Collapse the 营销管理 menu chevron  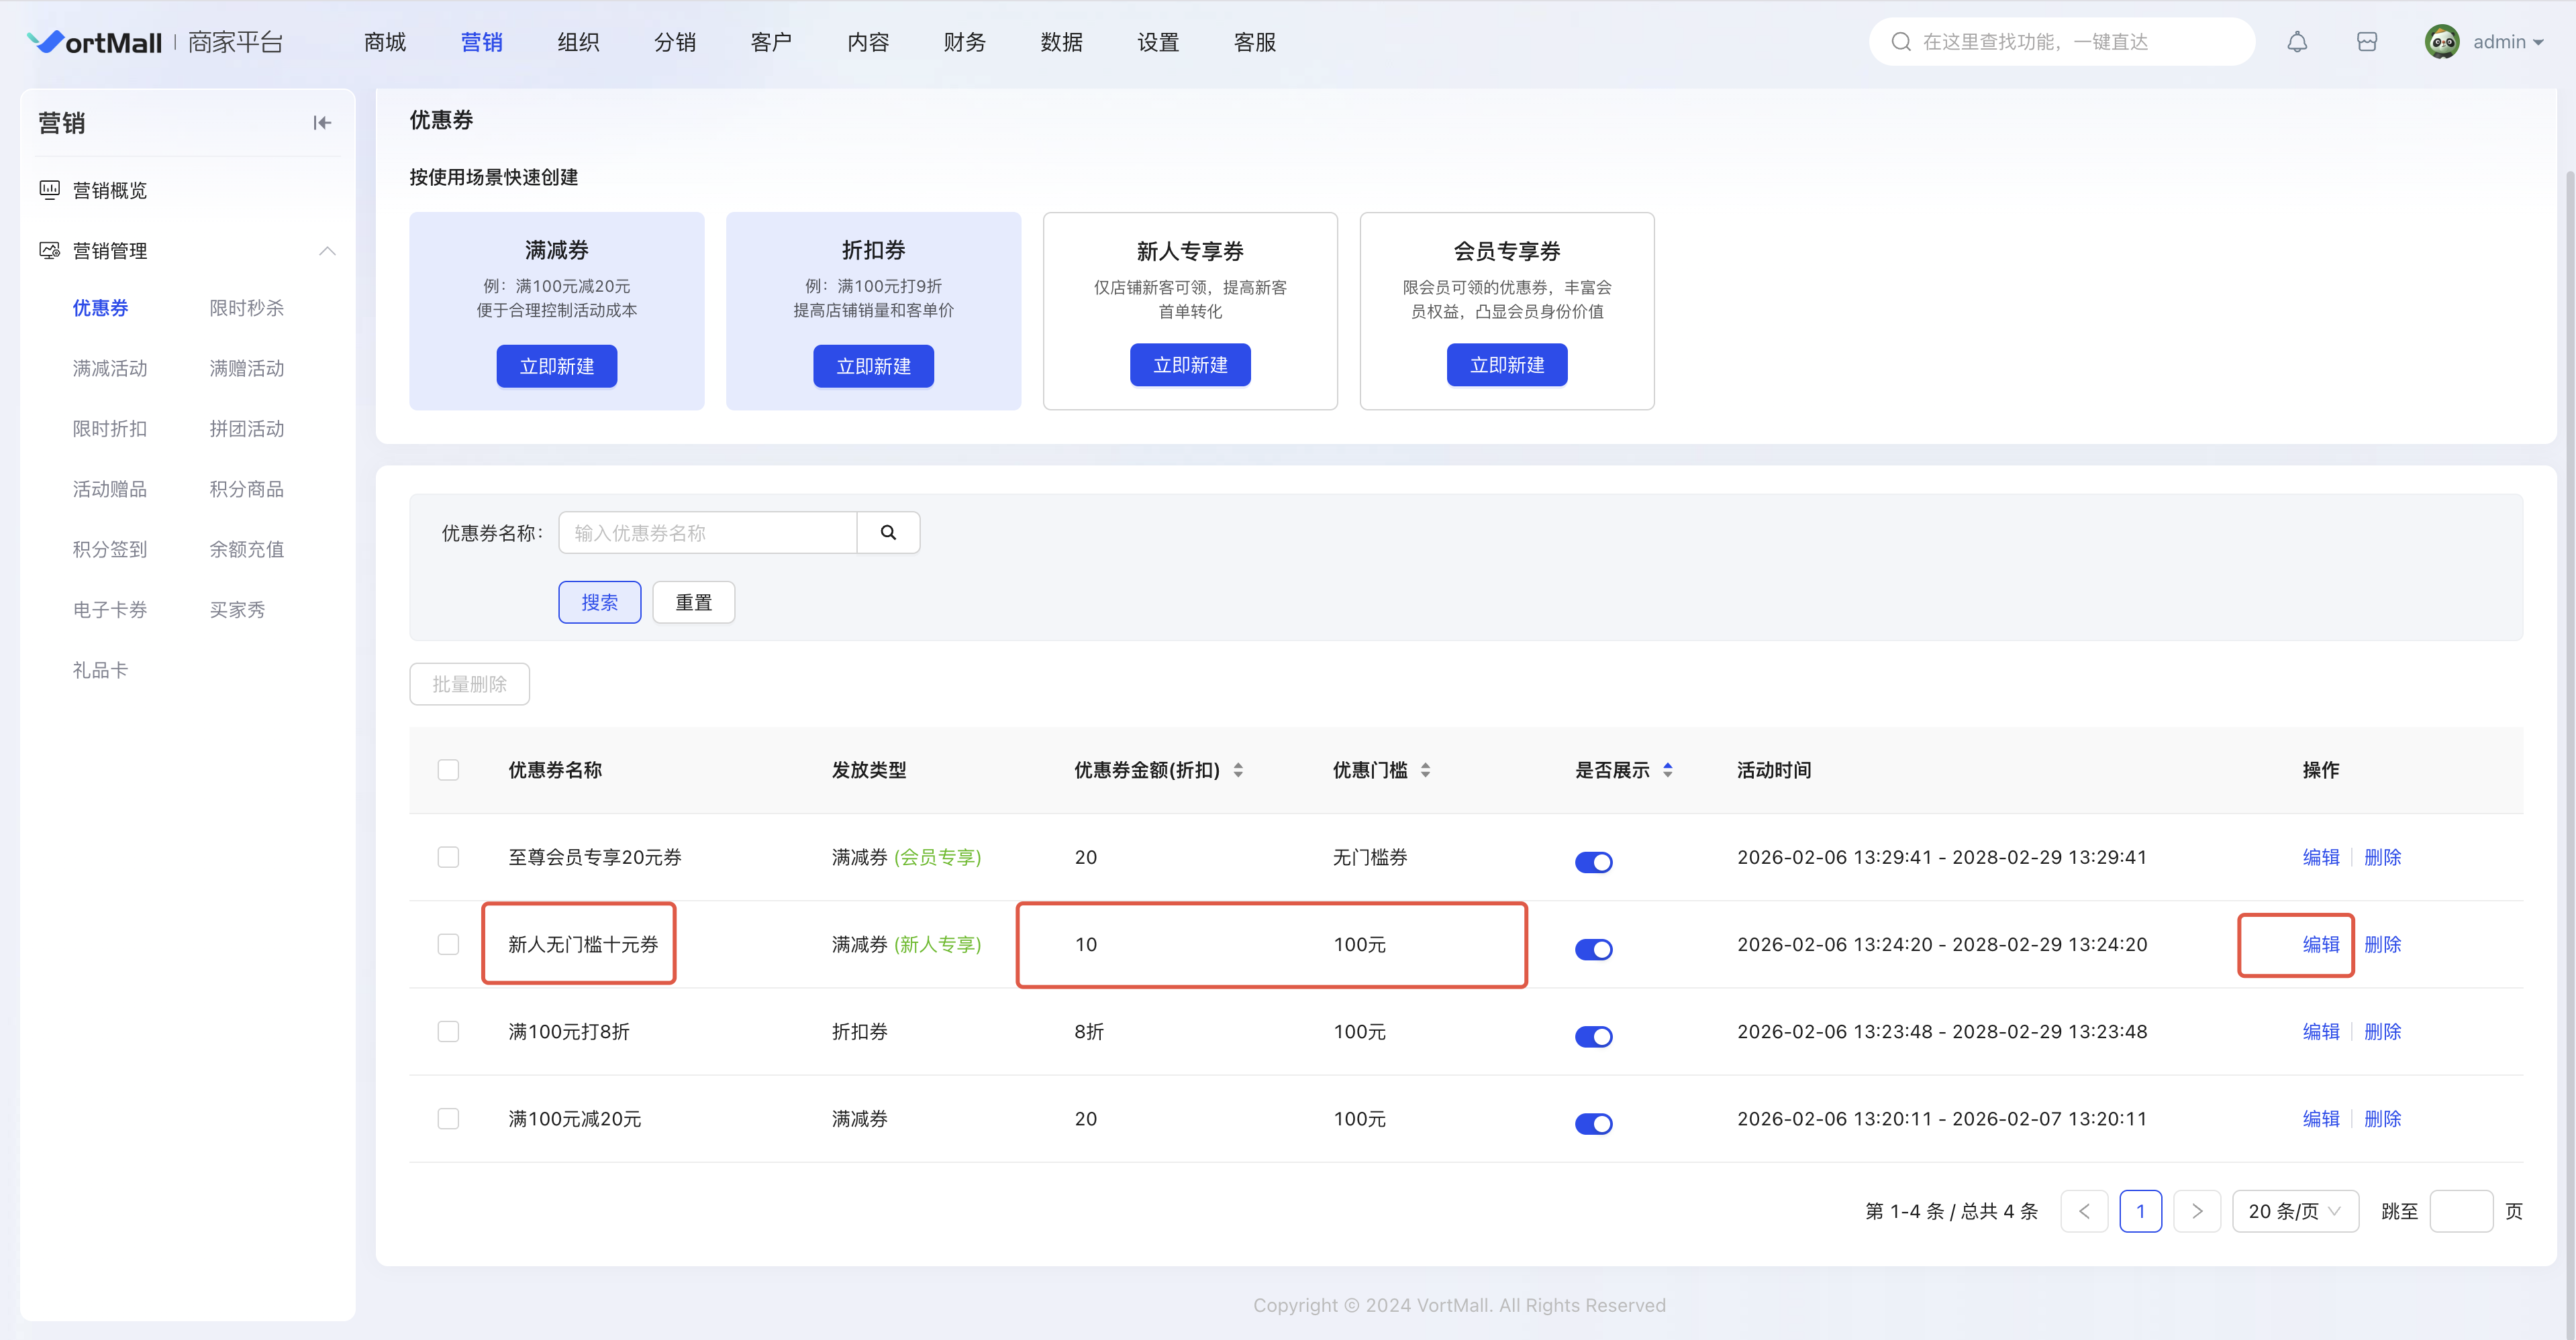327,251
